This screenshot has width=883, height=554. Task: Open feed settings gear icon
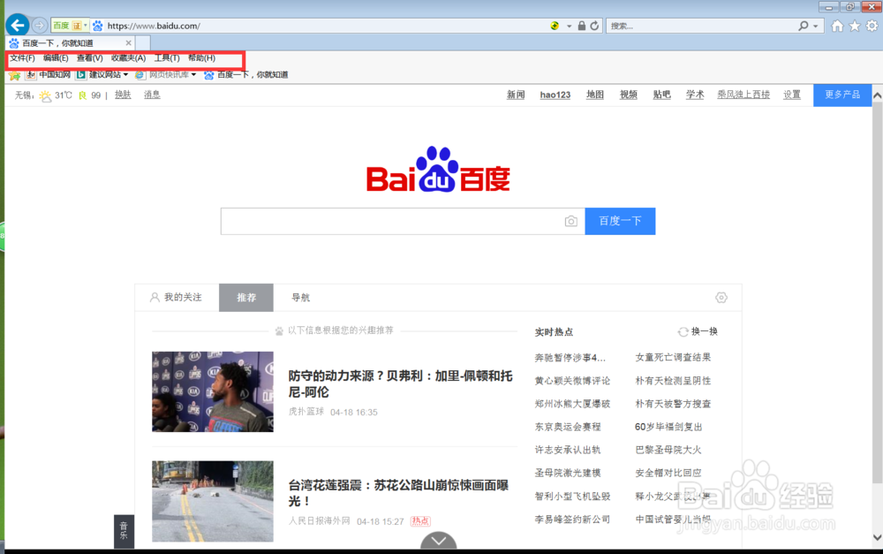(x=721, y=298)
